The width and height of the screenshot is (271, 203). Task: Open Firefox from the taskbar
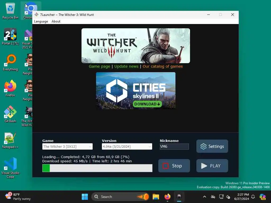coord(167,197)
